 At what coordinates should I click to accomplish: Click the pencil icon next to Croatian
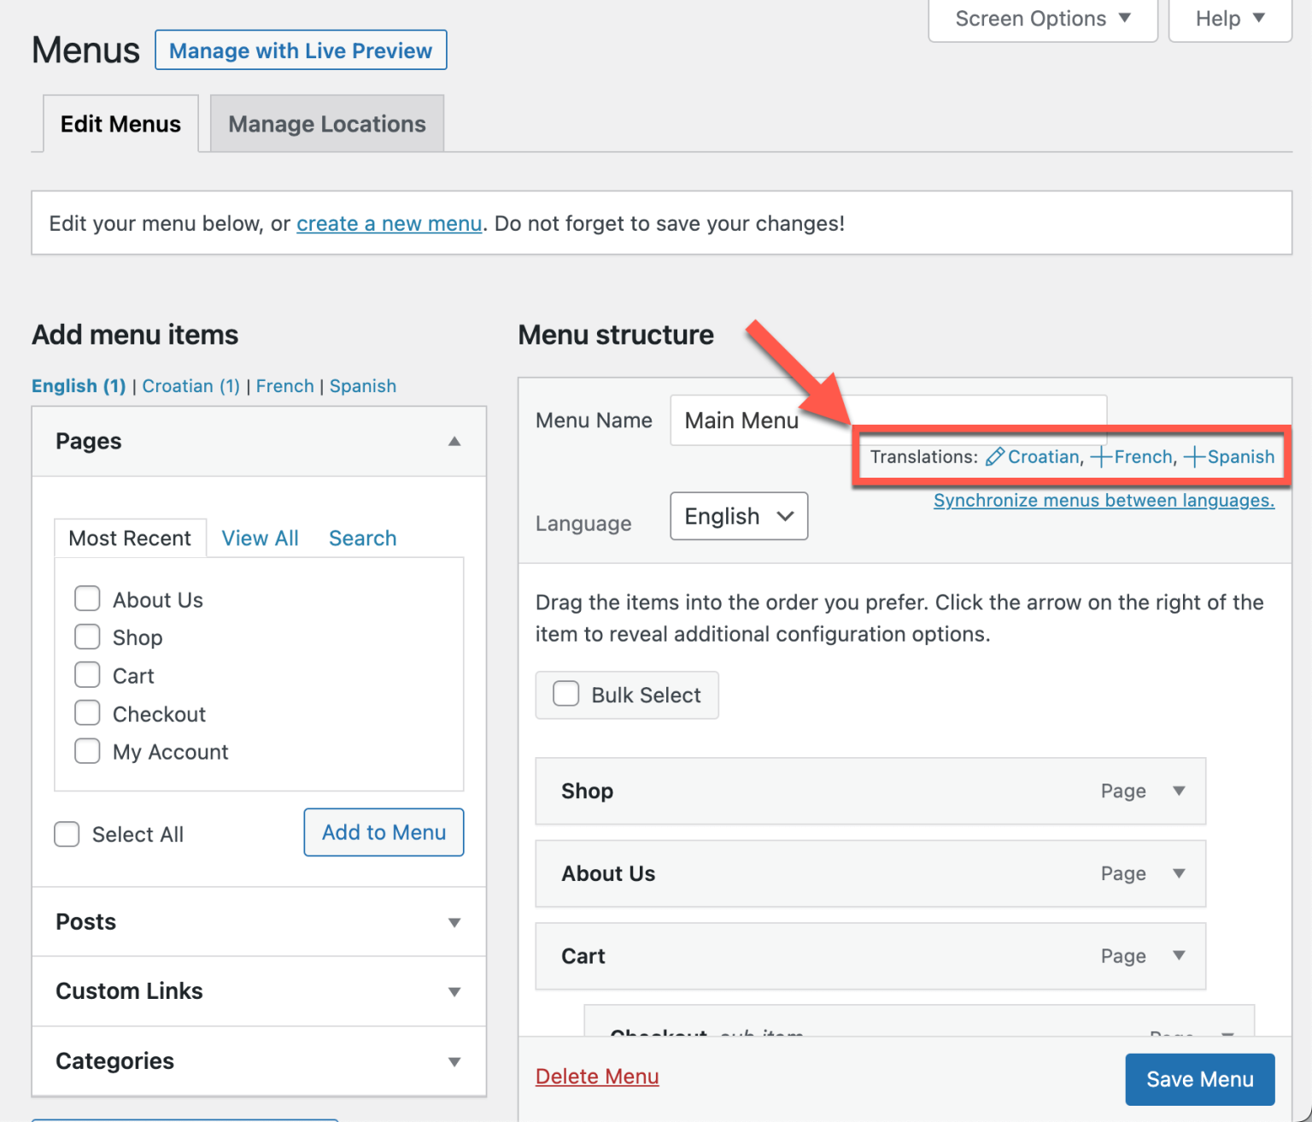pos(994,457)
